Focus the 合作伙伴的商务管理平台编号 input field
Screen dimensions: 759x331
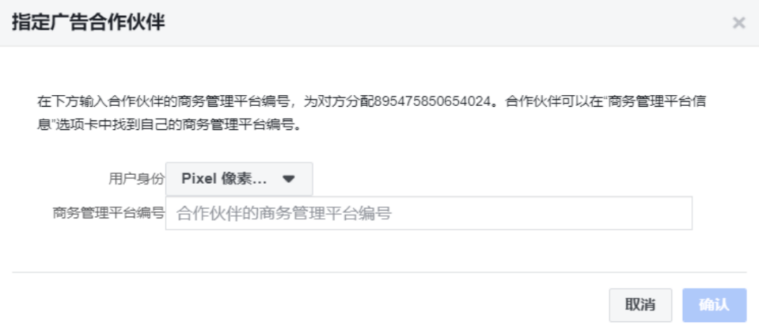pos(429,213)
